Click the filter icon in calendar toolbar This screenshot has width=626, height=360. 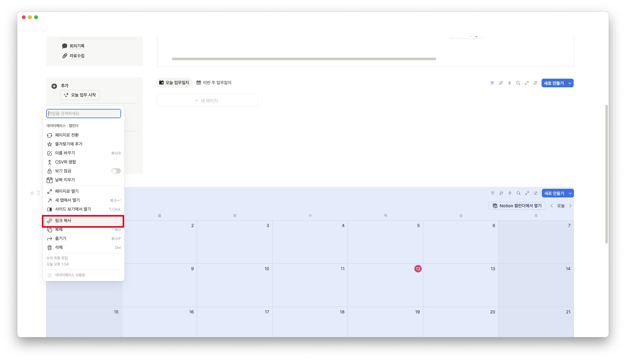(493, 193)
